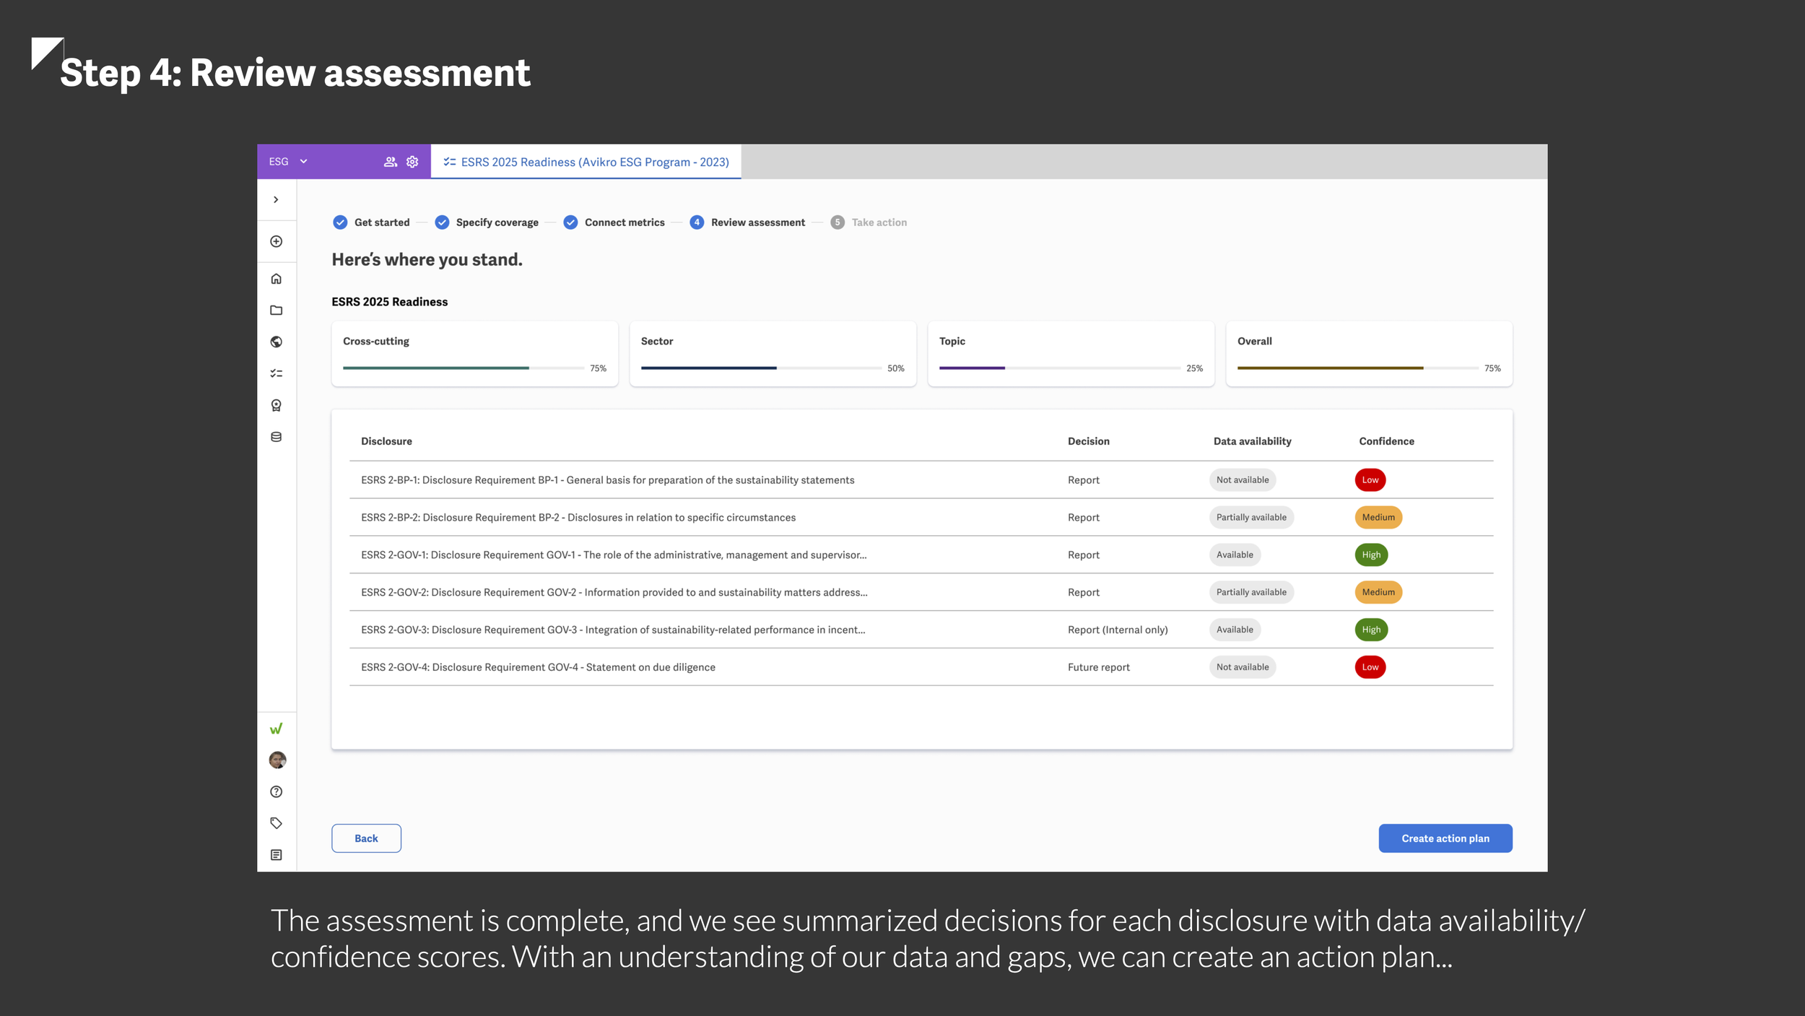Click the certificate badge sidebar icon

(276, 405)
